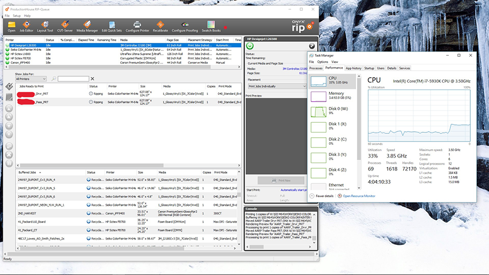Select Memory in Task Manager sidebar
Image resolution: width=489 pixels, height=275 pixels.
tap(332, 96)
